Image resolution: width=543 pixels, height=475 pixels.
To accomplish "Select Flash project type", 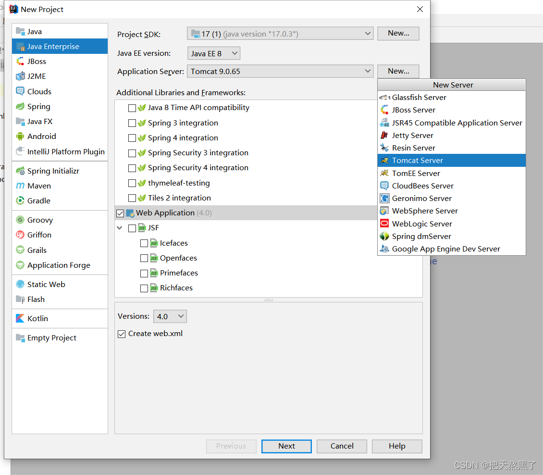I will (x=60, y=300).
